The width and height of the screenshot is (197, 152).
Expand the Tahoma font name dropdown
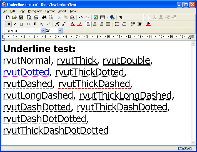(43, 31)
